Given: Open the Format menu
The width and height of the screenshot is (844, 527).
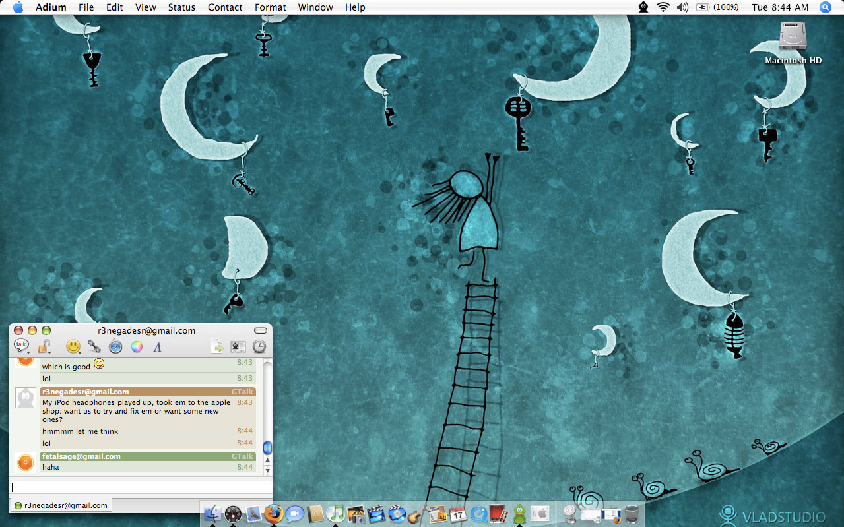Looking at the screenshot, I should pos(271,7).
